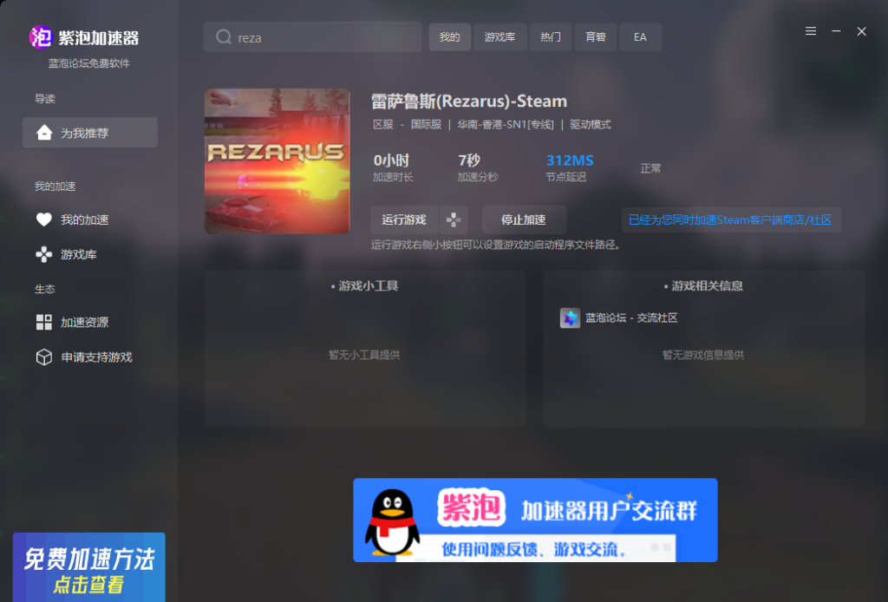Click the 国际服 region text
This screenshot has width=888, height=602.
tap(426, 125)
